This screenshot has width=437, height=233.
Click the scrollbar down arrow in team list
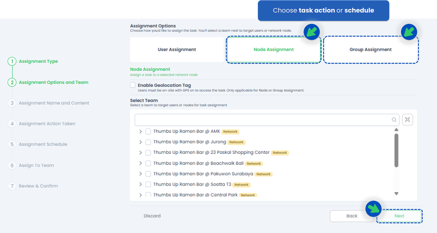[396, 194]
